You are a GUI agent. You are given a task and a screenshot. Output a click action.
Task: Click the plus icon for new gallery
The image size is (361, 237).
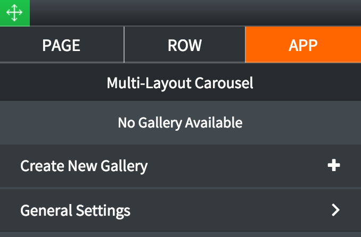[334, 166]
